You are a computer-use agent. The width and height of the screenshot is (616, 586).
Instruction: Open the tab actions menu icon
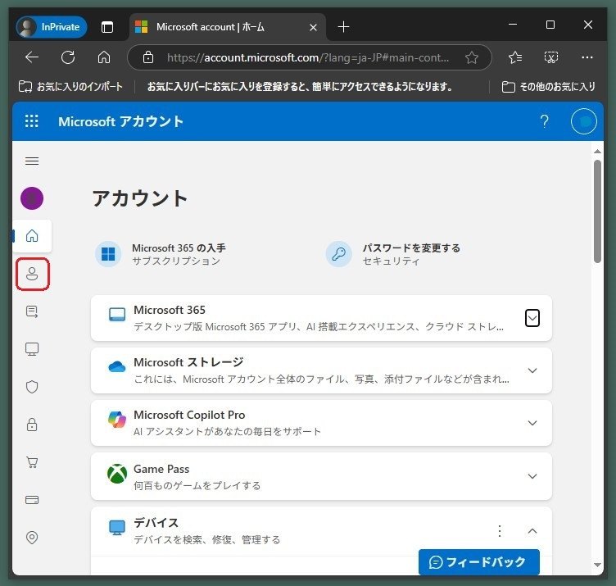[107, 27]
